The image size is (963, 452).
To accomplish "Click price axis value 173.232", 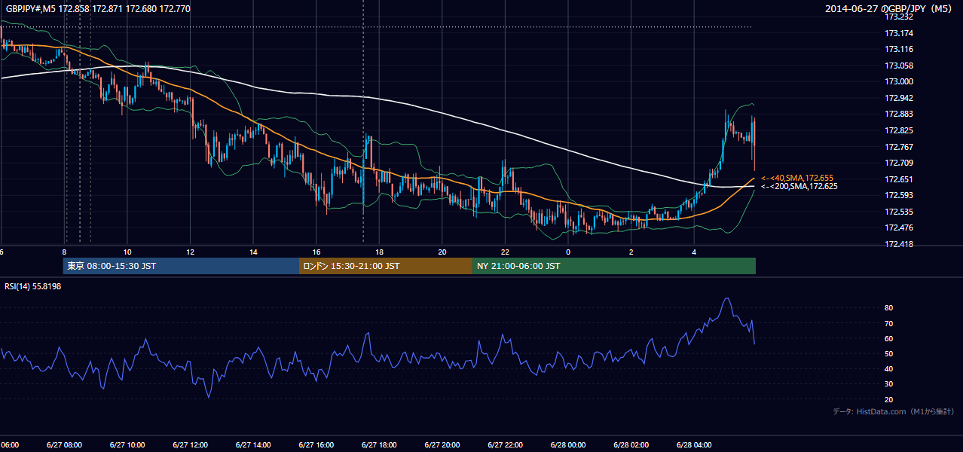I will (899, 17).
